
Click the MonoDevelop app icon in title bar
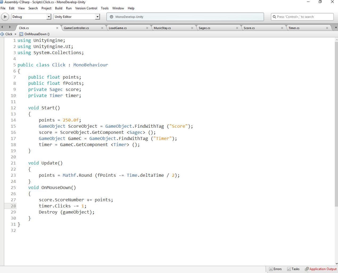[2, 2]
